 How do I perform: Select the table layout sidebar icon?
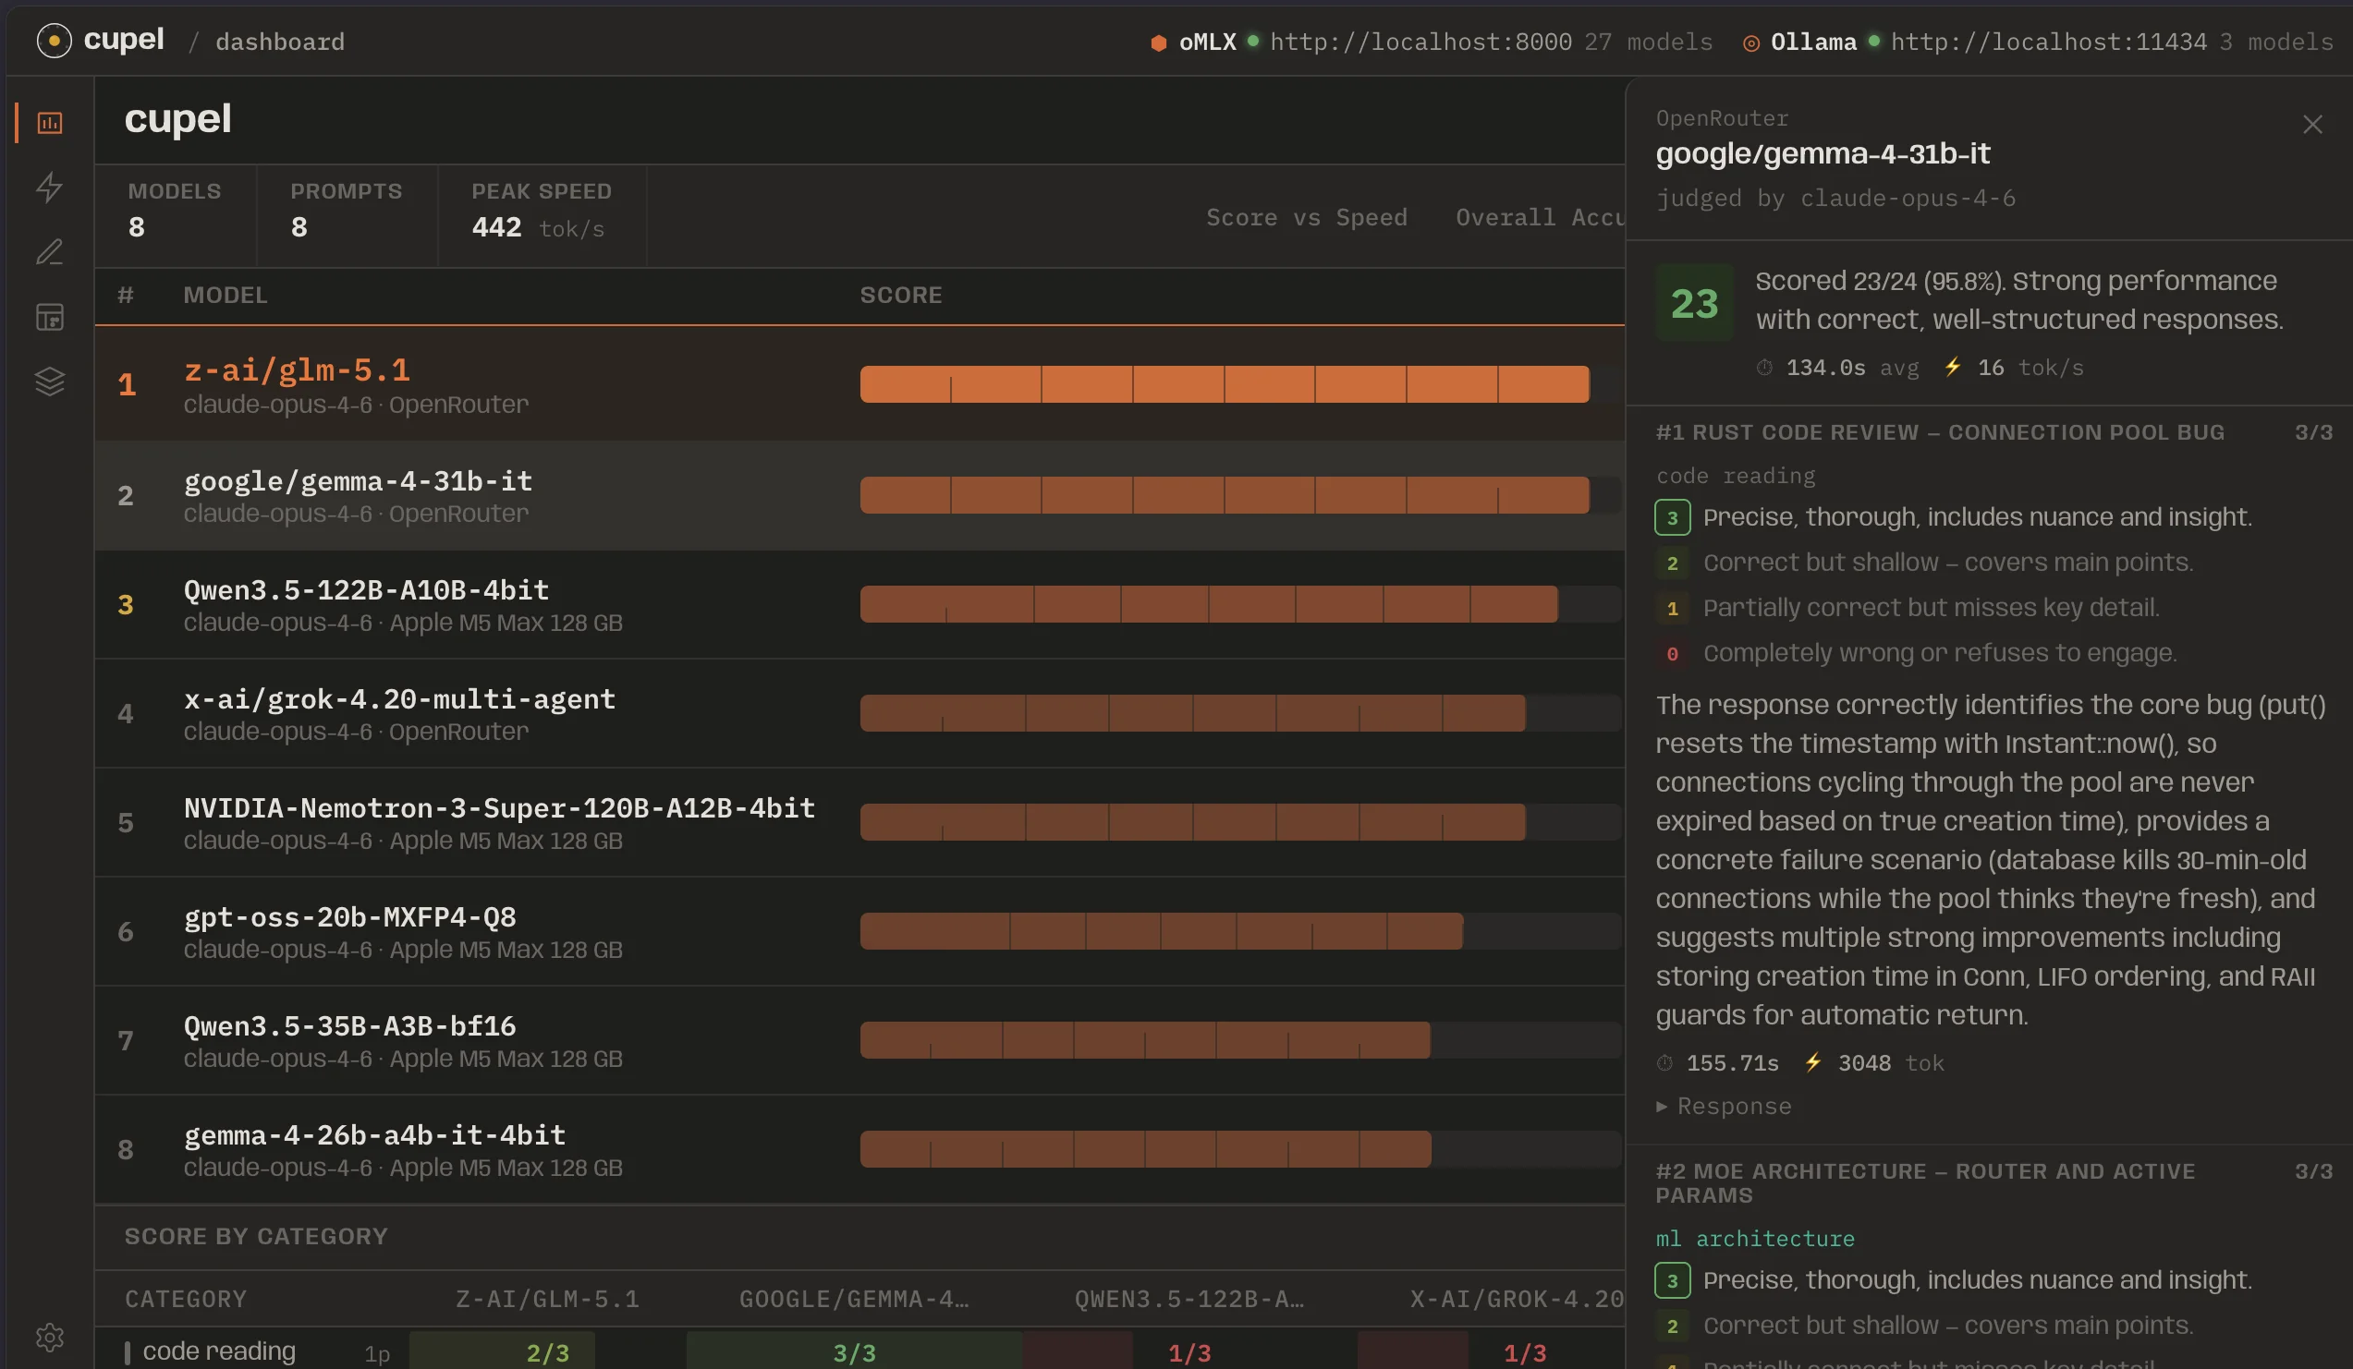coord(50,317)
